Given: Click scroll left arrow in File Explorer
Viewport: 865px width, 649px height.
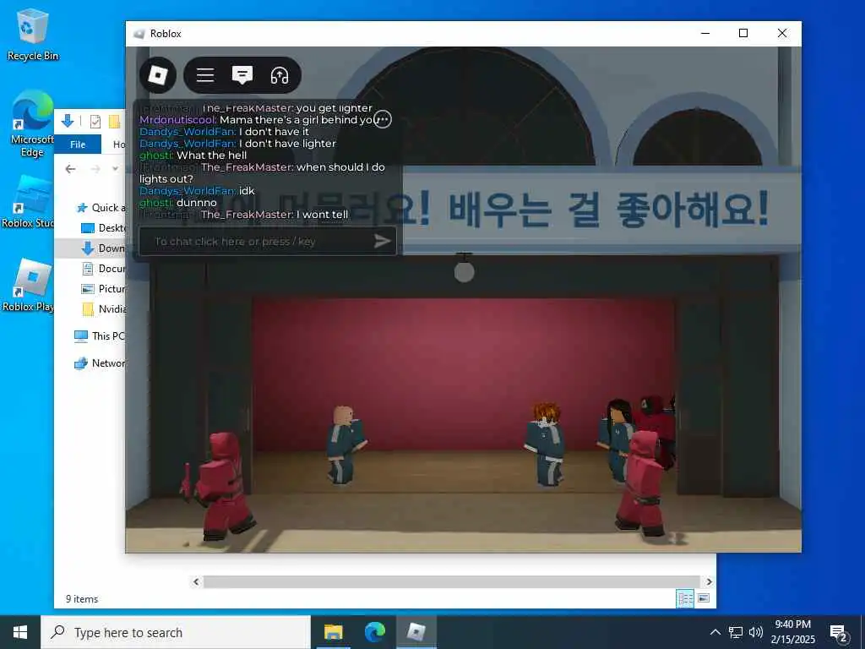Looking at the screenshot, I should [196, 581].
